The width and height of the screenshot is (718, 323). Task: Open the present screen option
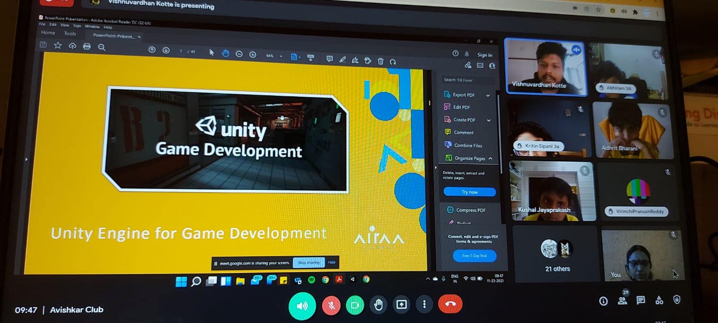401,305
